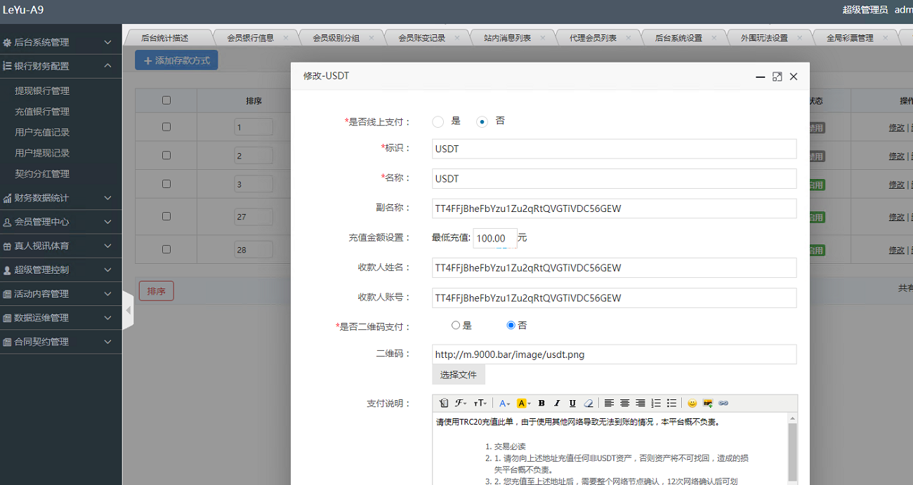Collapse 银行财务配置 sidebar menu
Screen dimensions: 913x485
coord(61,66)
